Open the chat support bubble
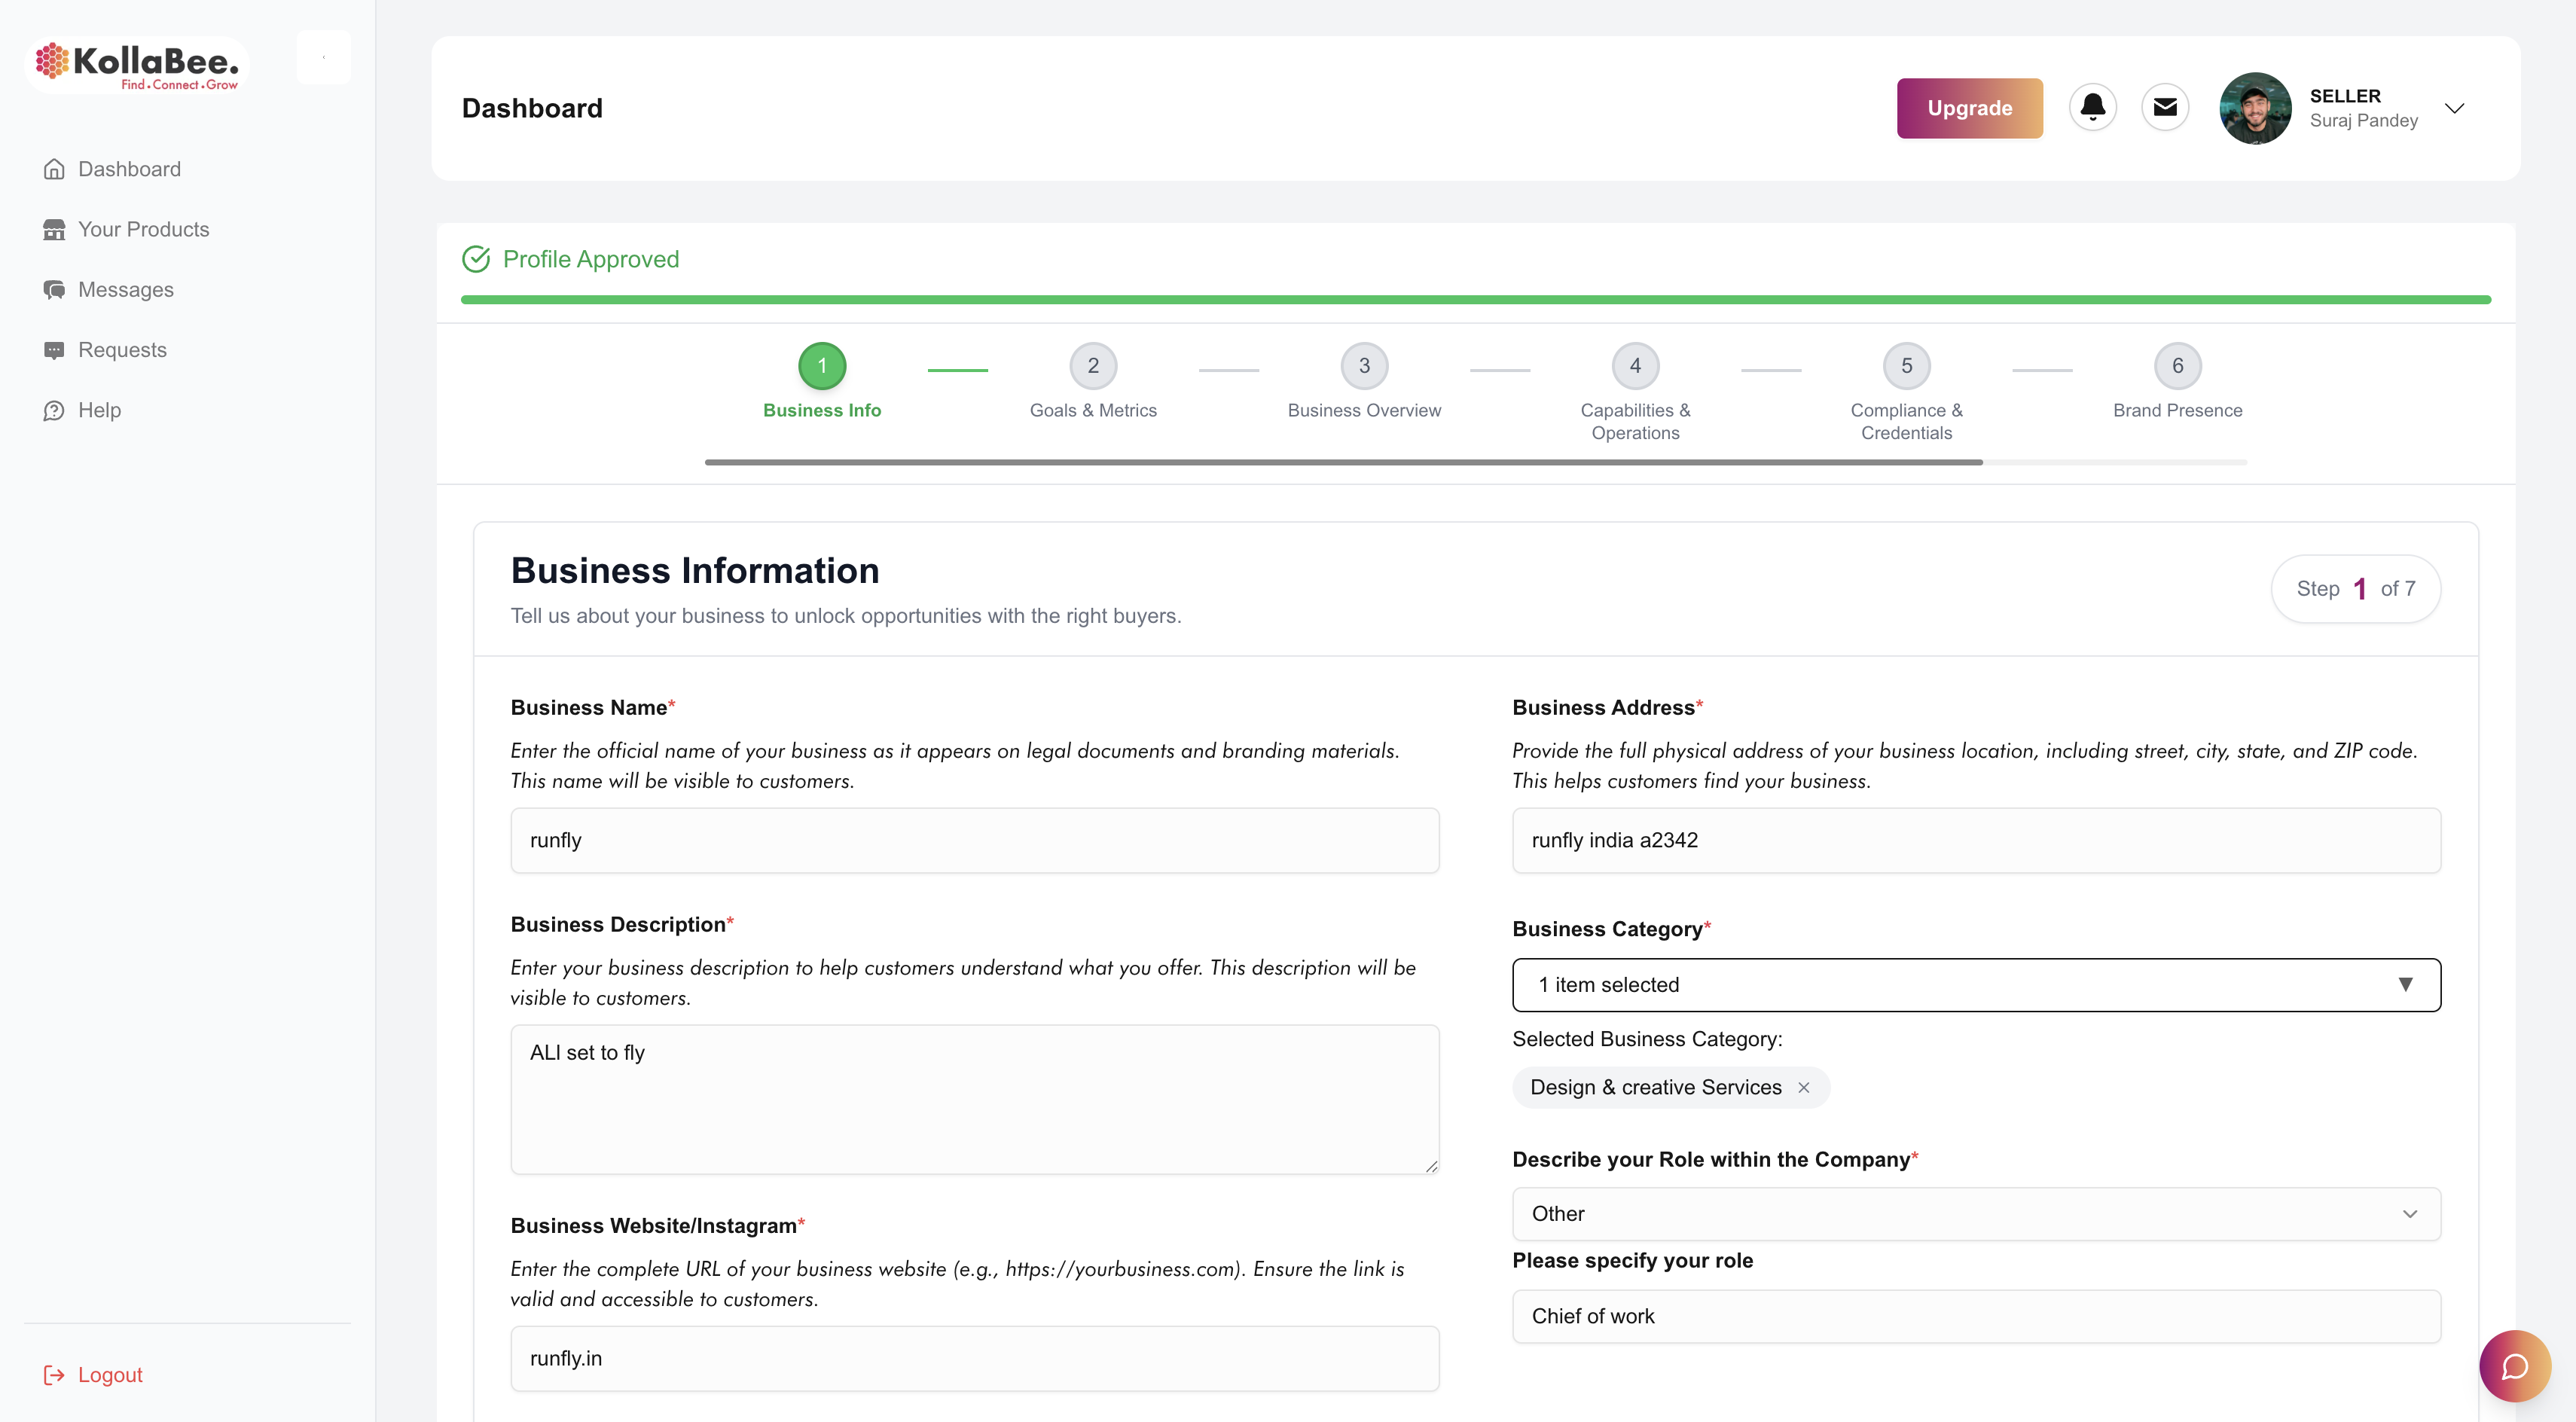 (2514, 1365)
